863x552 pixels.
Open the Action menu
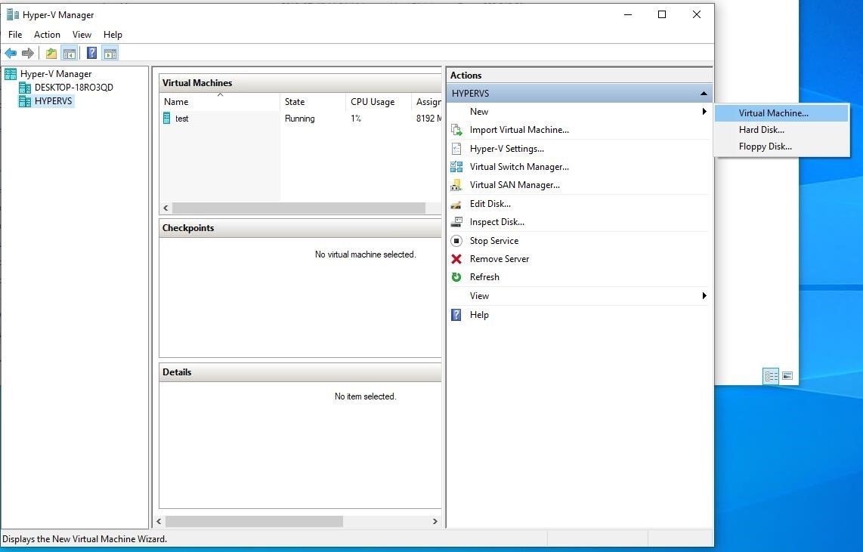(47, 34)
